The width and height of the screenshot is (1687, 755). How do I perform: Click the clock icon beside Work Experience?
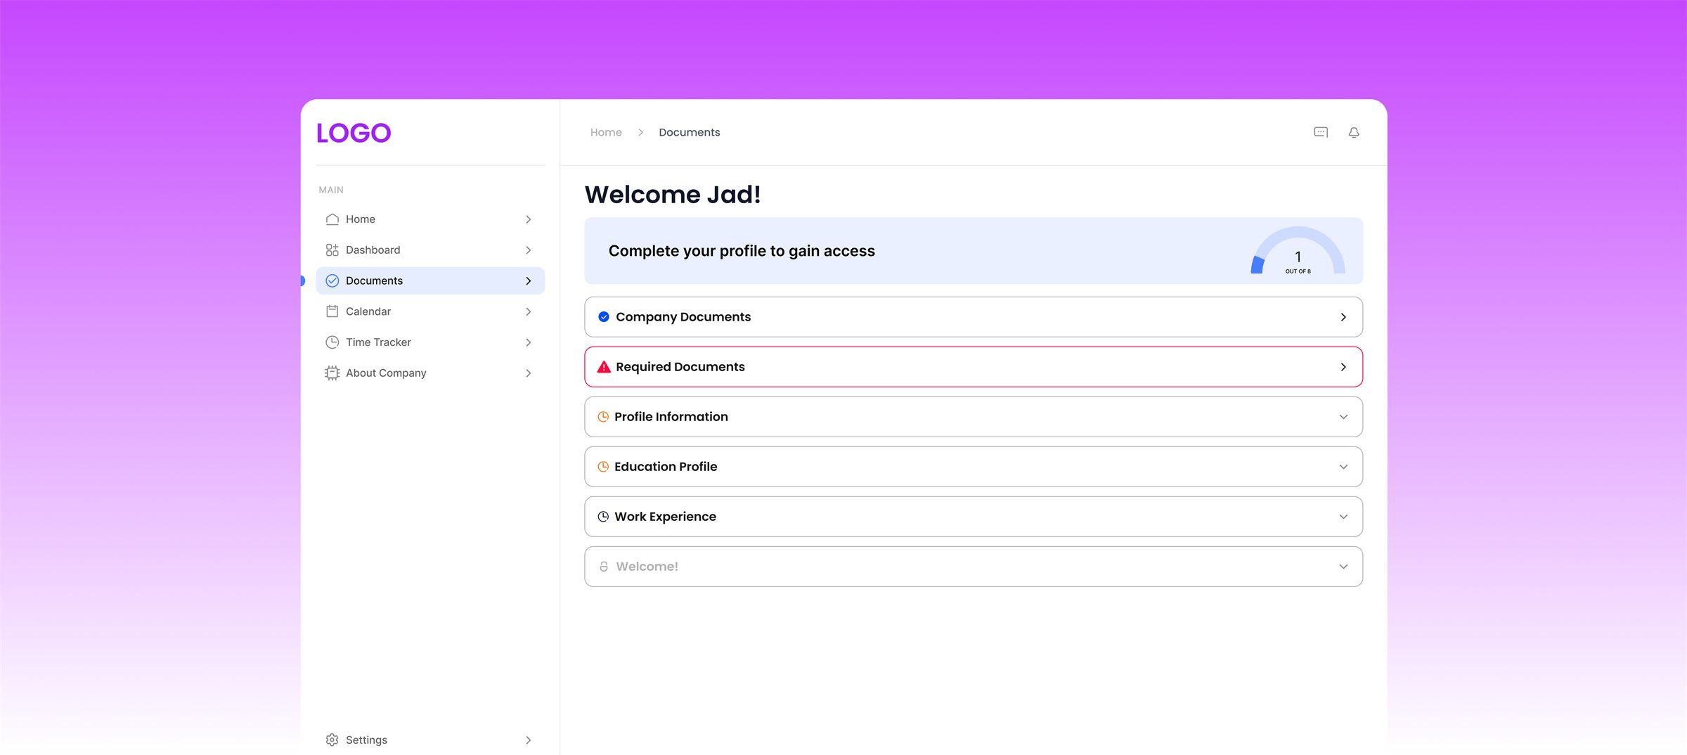click(603, 517)
